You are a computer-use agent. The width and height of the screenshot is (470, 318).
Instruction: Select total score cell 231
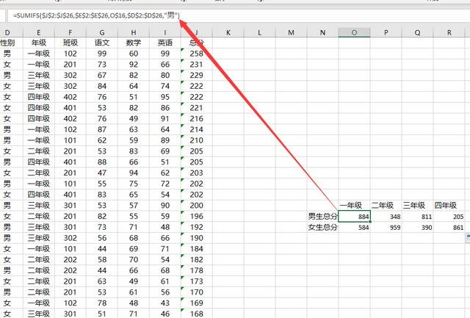(196, 65)
